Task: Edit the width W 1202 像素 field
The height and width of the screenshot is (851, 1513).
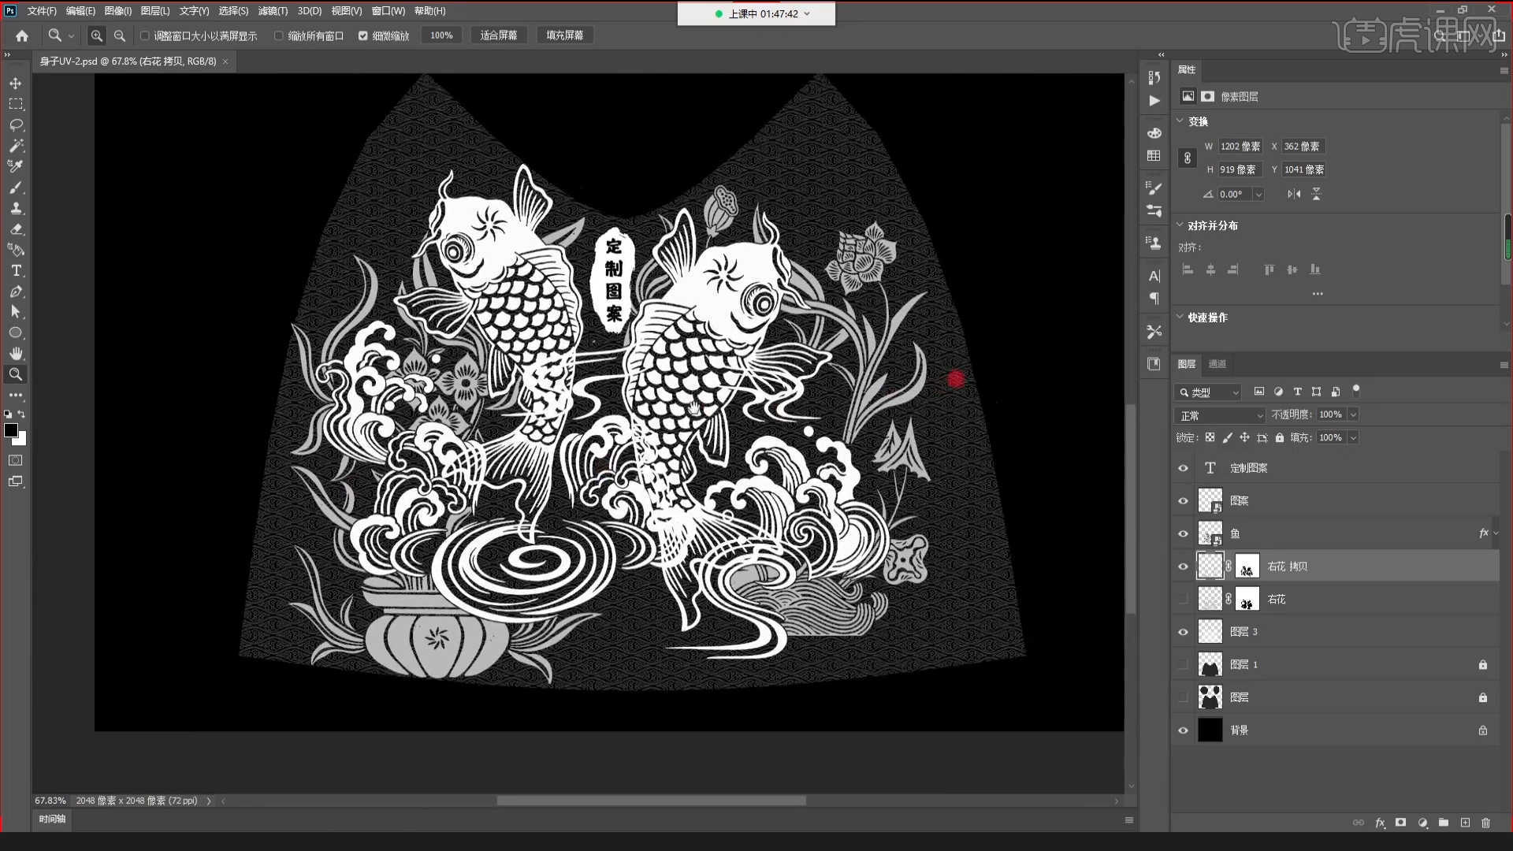Action: point(1240,147)
